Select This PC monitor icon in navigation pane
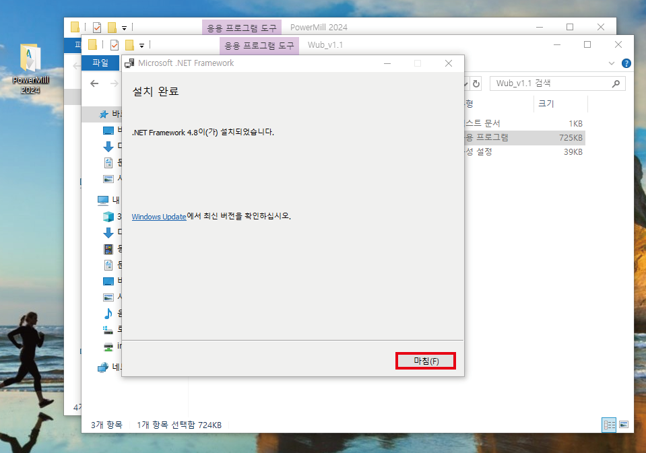This screenshot has width=646, height=453. coord(103,200)
